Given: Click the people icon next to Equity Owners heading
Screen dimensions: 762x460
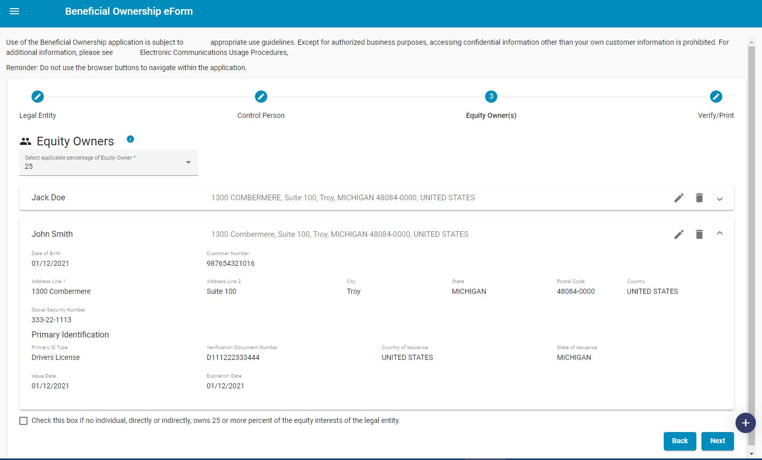Looking at the screenshot, I should [x=25, y=141].
